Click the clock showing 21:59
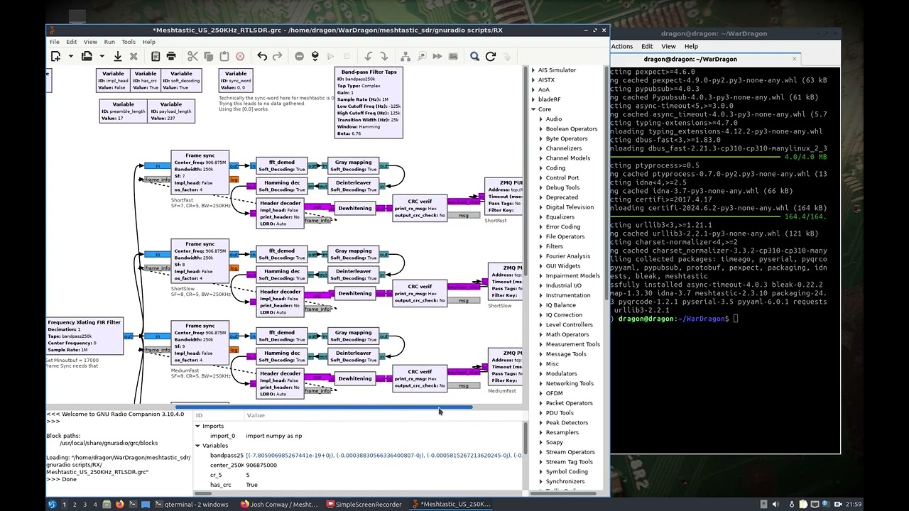The image size is (909, 511). 853,505
